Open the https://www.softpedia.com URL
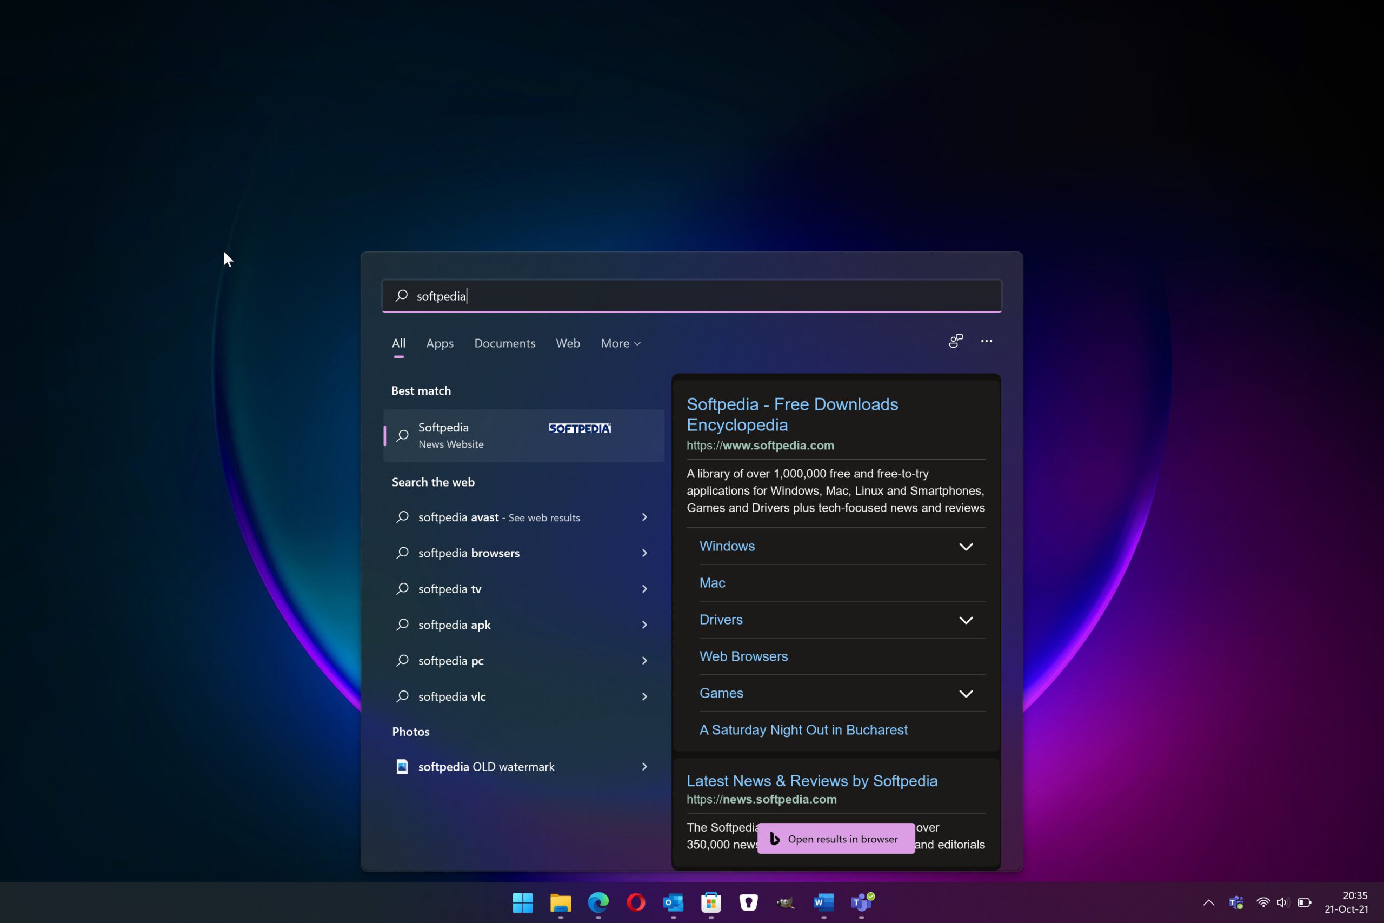This screenshot has width=1384, height=923. [x=760, y=446]
